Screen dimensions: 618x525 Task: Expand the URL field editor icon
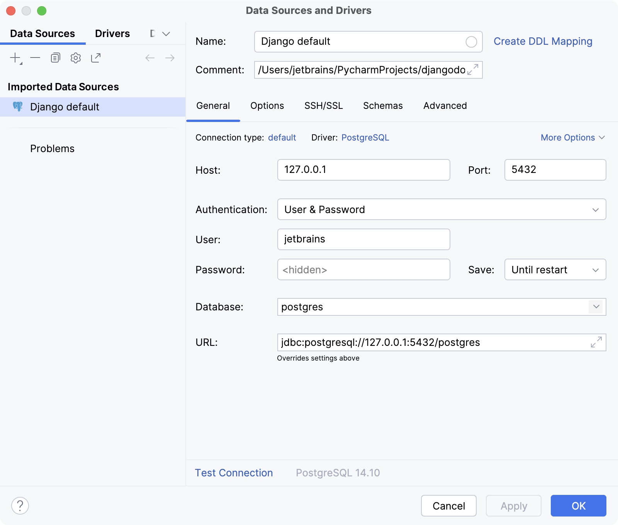pyautogui.click(x=596, y=342)
